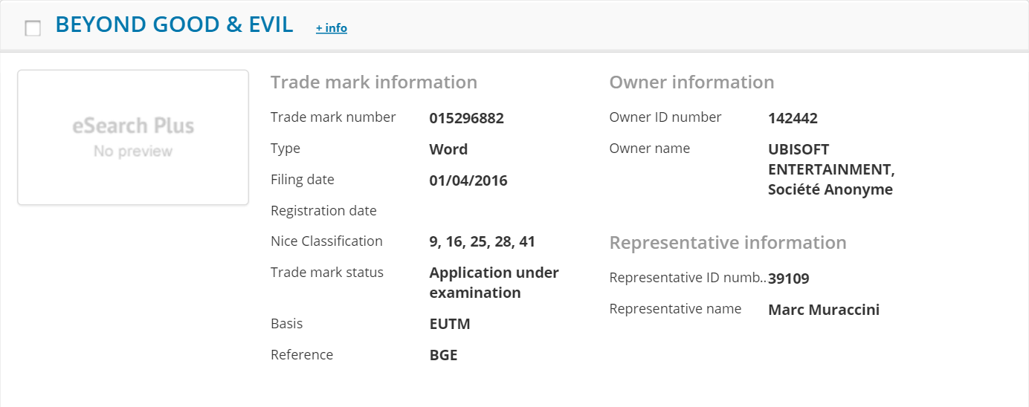1029x407 pixels.
Task: Click the Registration date label
Action: coord(323,211)
